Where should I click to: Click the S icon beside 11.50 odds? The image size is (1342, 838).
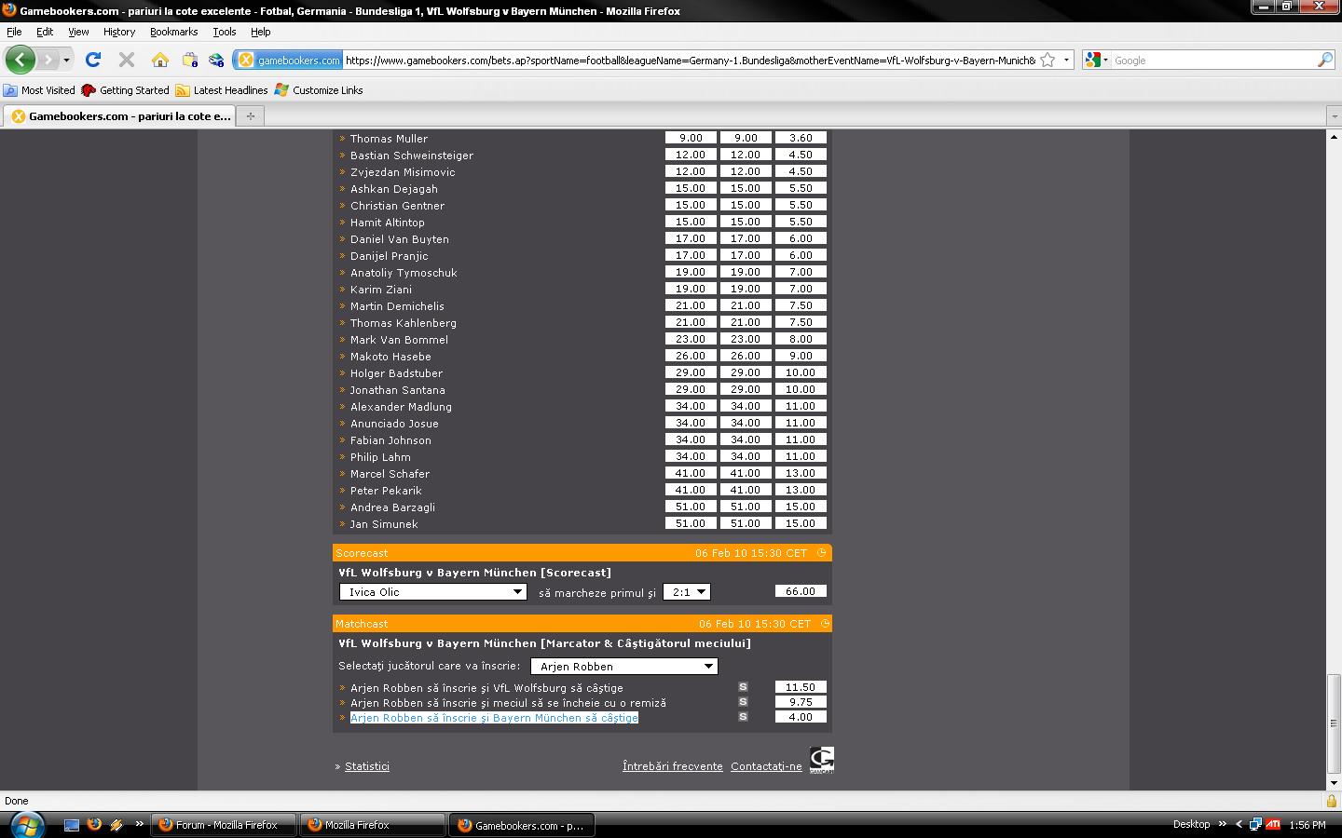(743, 687)
